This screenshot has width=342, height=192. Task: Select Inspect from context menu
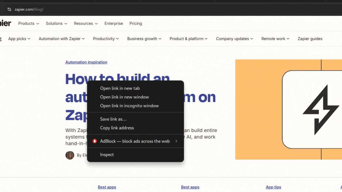[135, 155]
